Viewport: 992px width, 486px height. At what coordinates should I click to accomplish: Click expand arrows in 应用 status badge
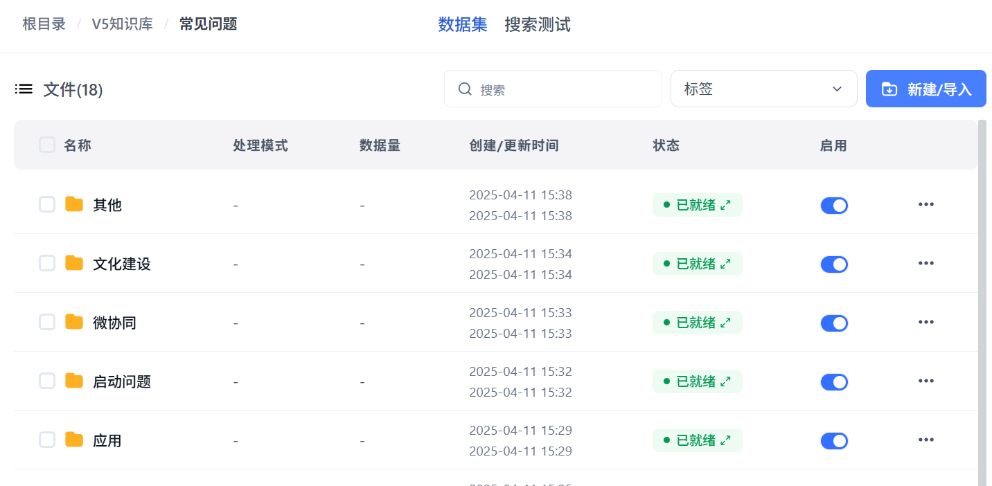pyautogui.click(x=725, y=440)
